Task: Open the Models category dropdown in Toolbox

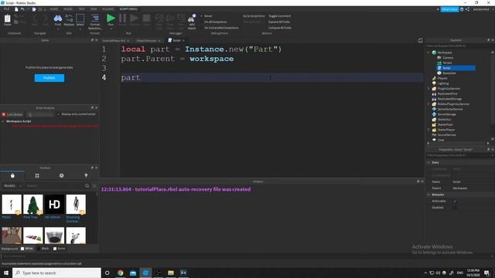Action: tap(12, 186)
